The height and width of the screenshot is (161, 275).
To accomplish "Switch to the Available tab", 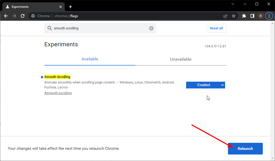I will coord(90,59).
